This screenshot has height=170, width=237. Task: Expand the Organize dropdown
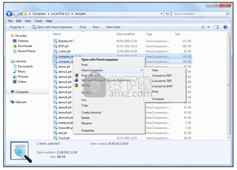(x=17, y=27)
